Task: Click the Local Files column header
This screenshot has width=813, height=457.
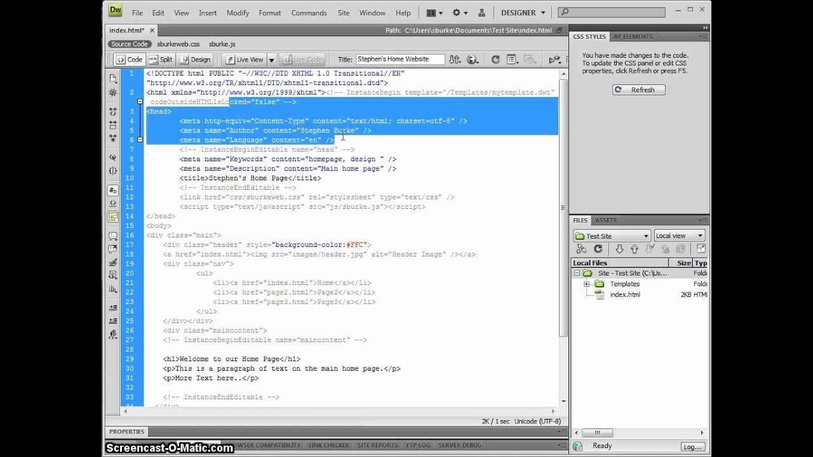Action: tap(620, 263)
